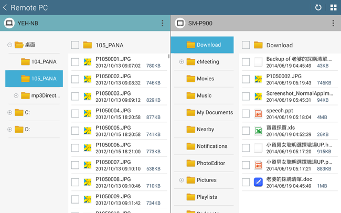This screenshot has height=213, width=341.
Task: Check the box next to speech.ppt
Action: (246, 114)
